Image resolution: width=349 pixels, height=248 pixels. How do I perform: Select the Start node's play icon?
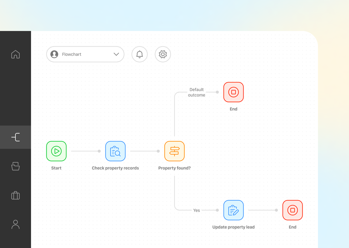56,151
